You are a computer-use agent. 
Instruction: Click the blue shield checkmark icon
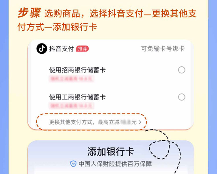(73, 164)
